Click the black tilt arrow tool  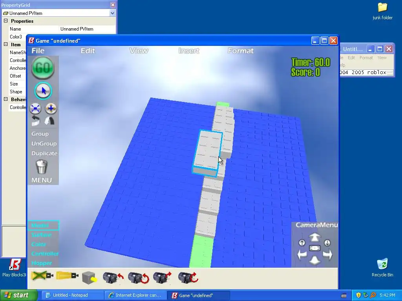pyautogui.click(x=49, y=121)
